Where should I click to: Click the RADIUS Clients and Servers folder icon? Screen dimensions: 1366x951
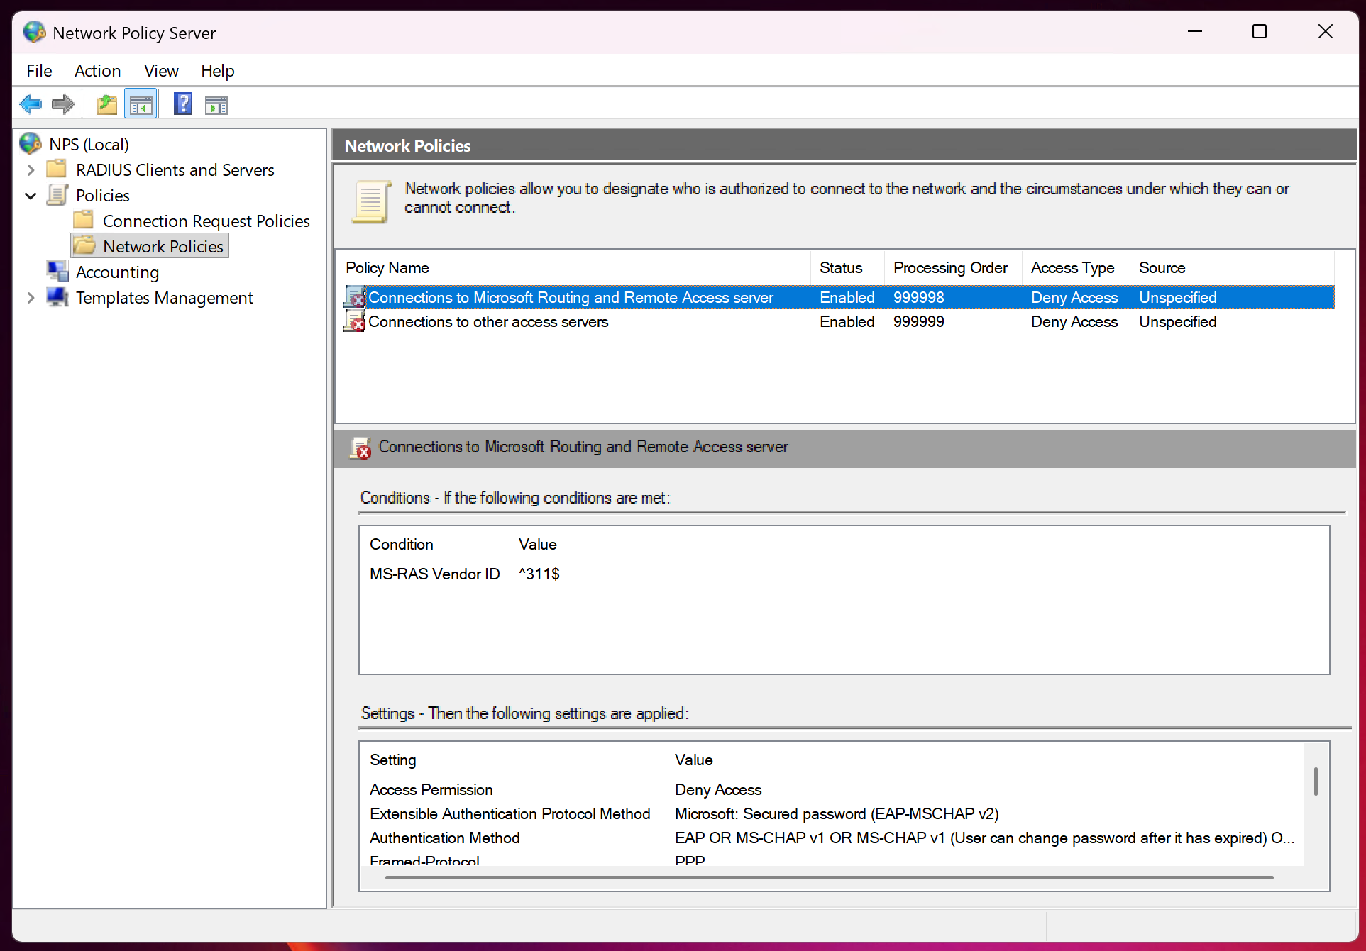56,169
